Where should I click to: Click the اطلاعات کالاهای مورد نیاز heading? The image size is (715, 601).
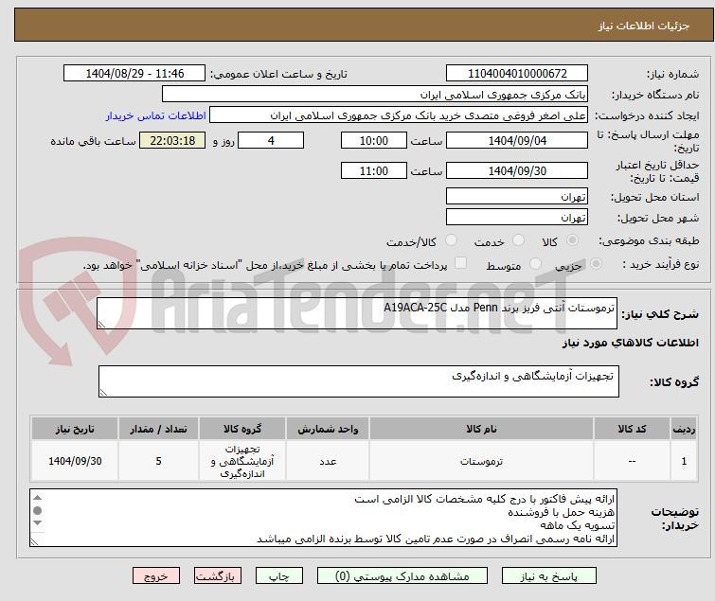point(630,343)
